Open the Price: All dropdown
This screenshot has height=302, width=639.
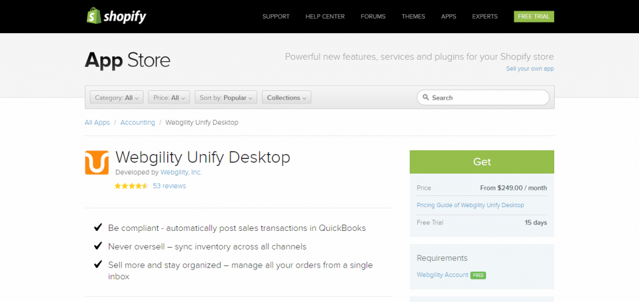coord(169,97)
